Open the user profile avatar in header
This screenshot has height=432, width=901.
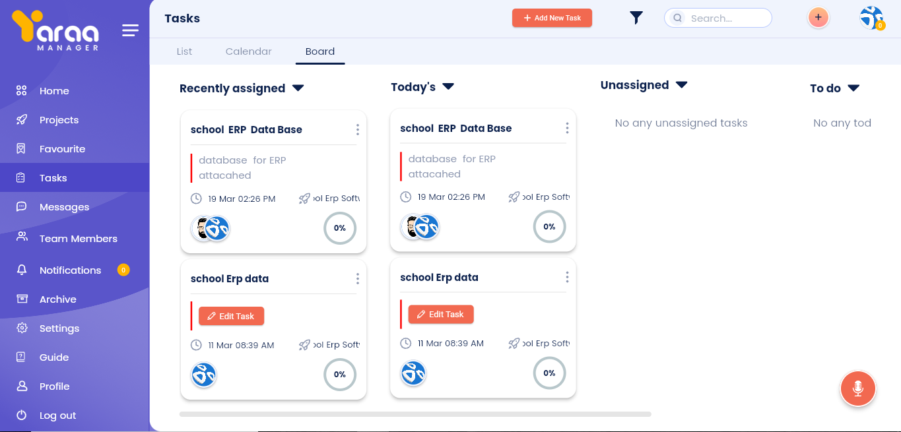tap(871, 18)
